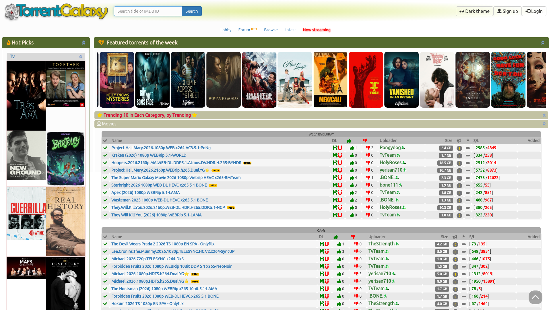Toggle the Dark theme
Screen dimensions: 551x310
(474, 11)
